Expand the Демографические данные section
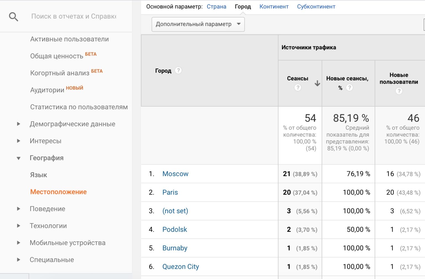This screenshot has height=279, width=425. [19, 124]
